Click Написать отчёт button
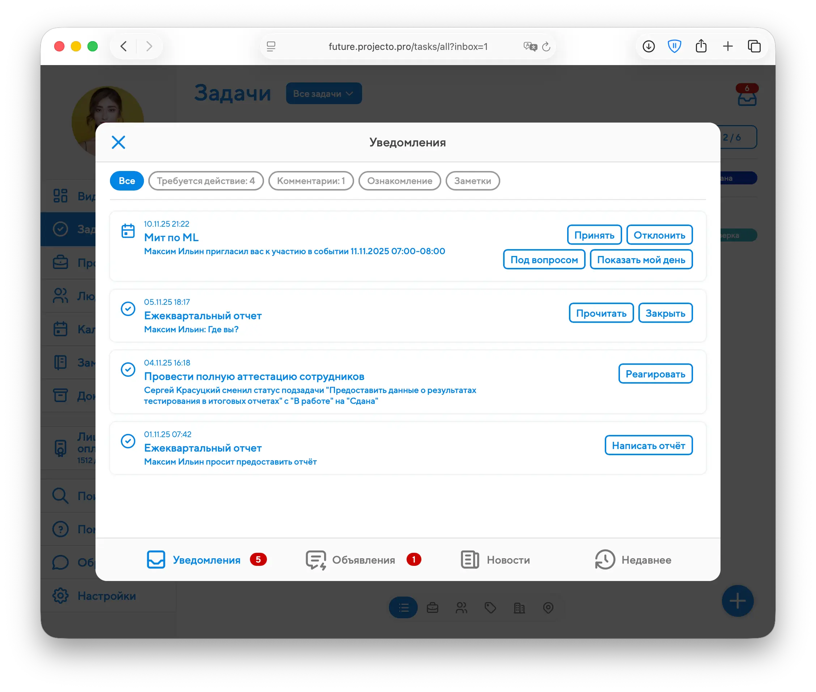Screen dimensions: 816x692 coord(648,445)
